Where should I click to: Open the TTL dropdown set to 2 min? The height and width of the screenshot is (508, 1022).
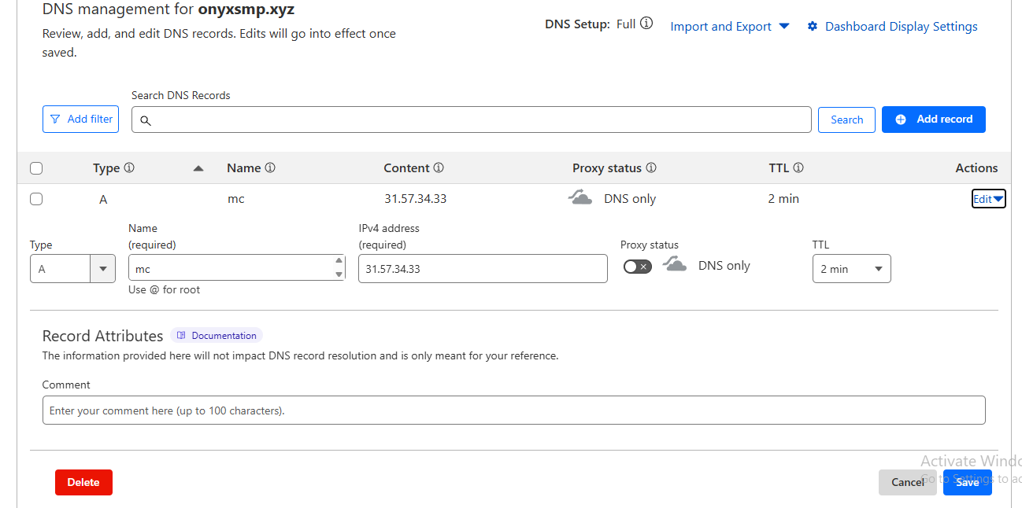852,269
